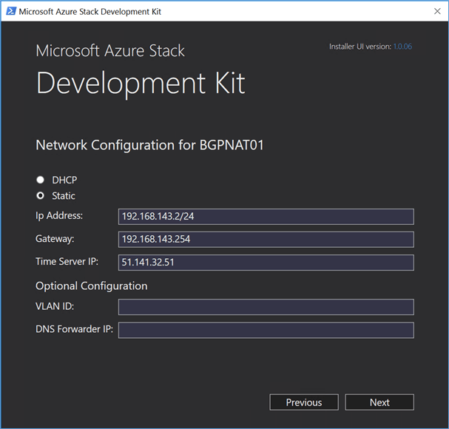Image resolution: width=449 pixels, height=429 pixels.
Task: Click the PowerShell icon in title bar
Action: (x=11, y=11)
